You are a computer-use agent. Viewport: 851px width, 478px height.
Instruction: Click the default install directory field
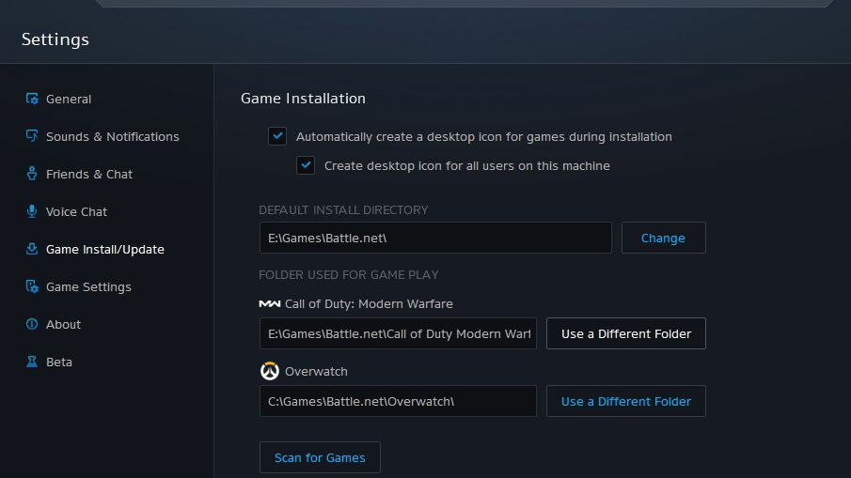(x=435, y=238)
